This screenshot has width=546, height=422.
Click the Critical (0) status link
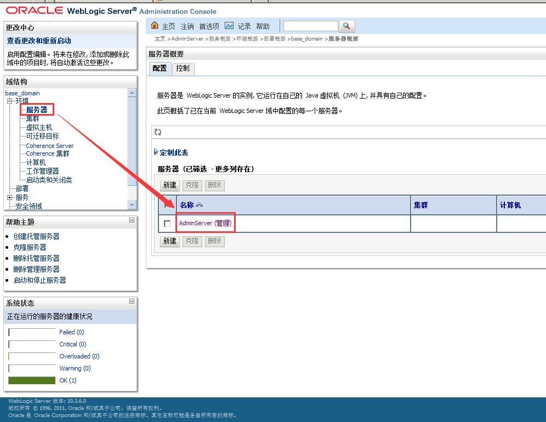tap(73, 344)
